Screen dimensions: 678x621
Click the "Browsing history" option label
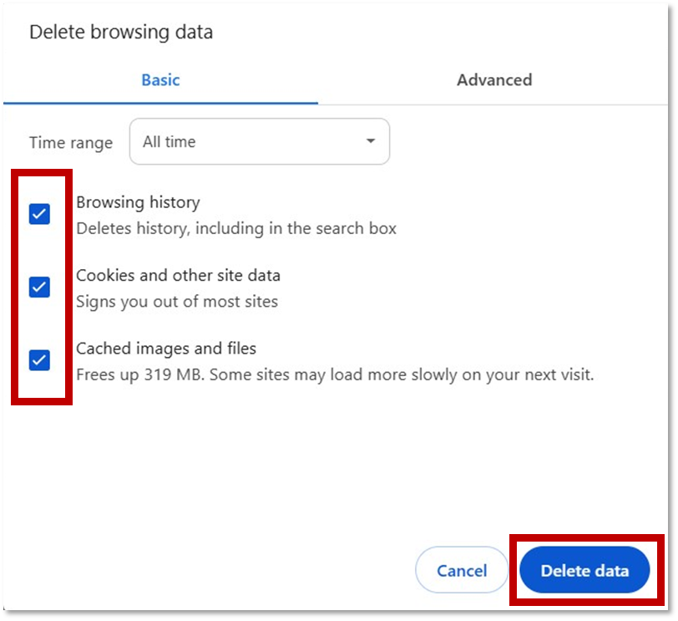pyautogui.click(x=138, y=202)
